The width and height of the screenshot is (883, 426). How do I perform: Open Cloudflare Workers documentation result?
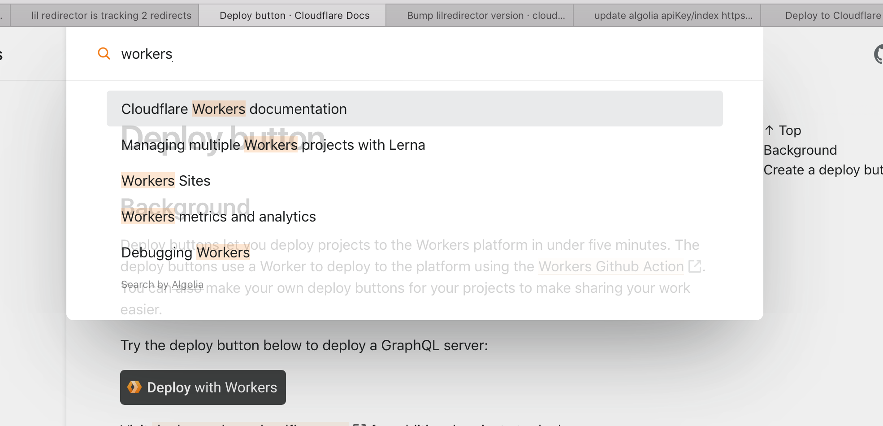click(x=415, y=109)
